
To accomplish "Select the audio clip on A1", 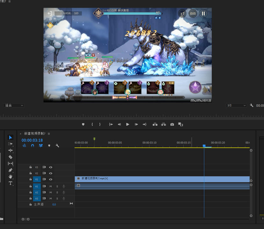I will [x=162, y=186].
